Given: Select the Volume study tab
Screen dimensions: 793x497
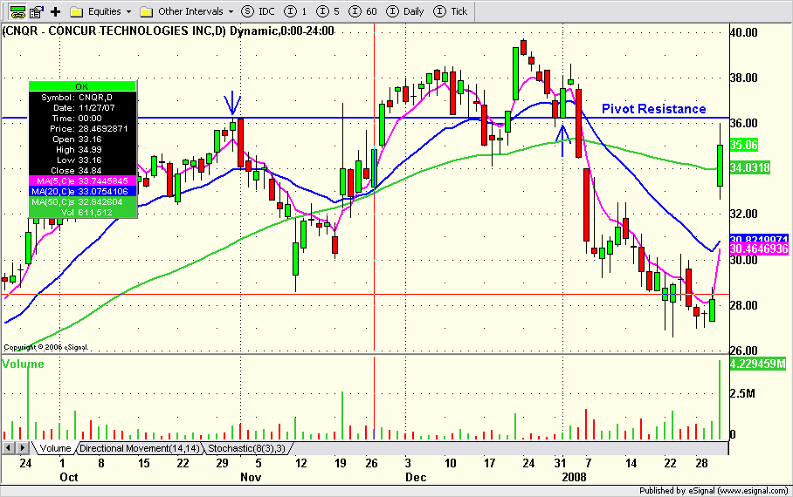Looking at the screenshot, I should coord(55,448).
